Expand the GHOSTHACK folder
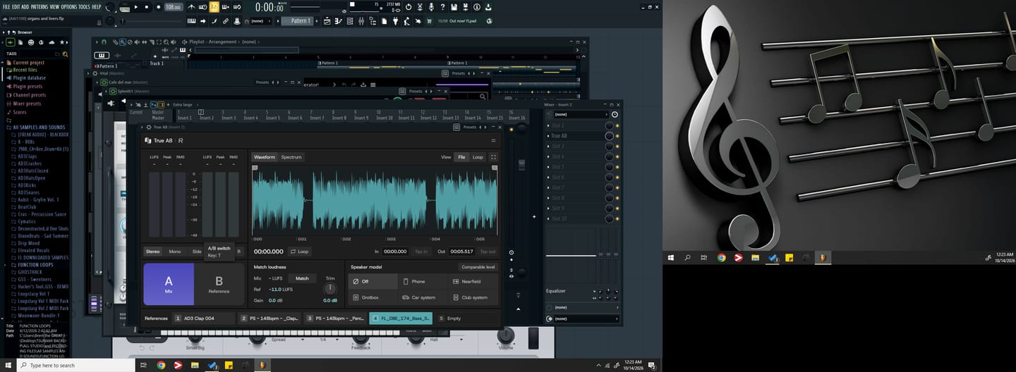 coord(29,273)
